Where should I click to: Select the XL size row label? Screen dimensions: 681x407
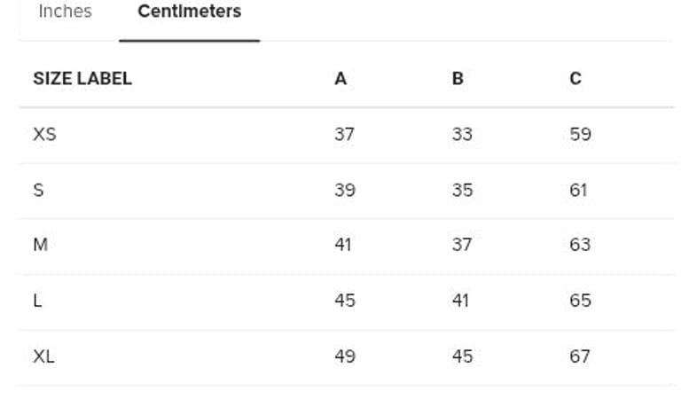[x=43, y=356]
